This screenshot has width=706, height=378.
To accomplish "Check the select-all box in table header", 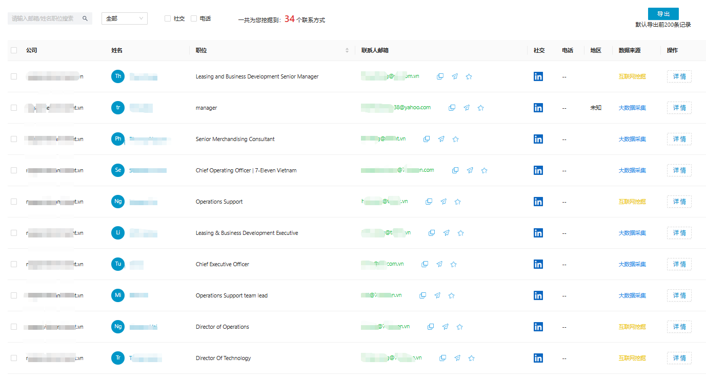I will coord(14,50).
